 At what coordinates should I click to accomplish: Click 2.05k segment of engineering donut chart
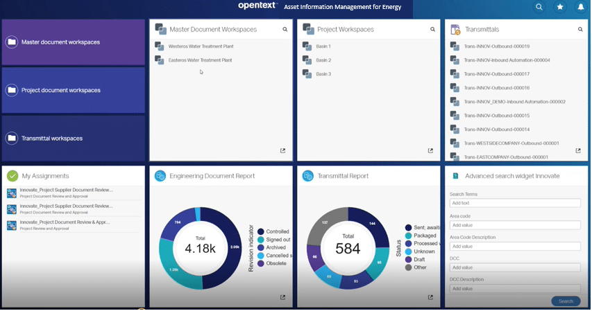[x=233, y=249]
